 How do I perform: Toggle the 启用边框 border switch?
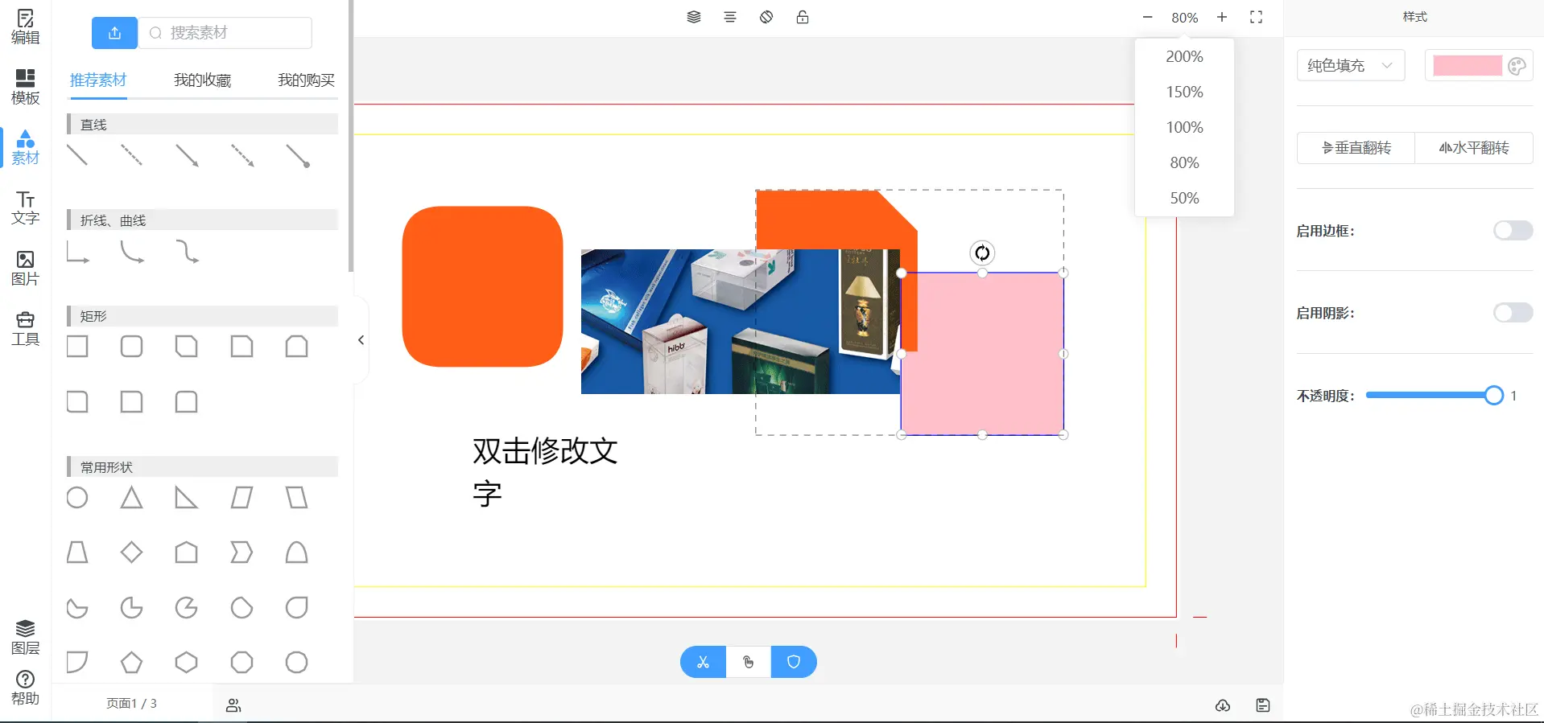point(1513,231)
